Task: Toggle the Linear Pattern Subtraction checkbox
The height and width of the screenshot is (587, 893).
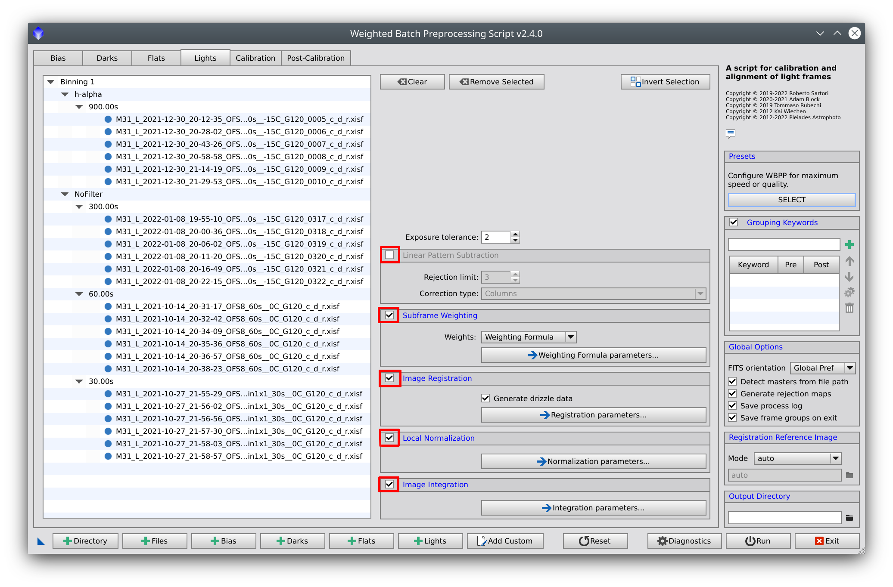Action: pos(389,256)
